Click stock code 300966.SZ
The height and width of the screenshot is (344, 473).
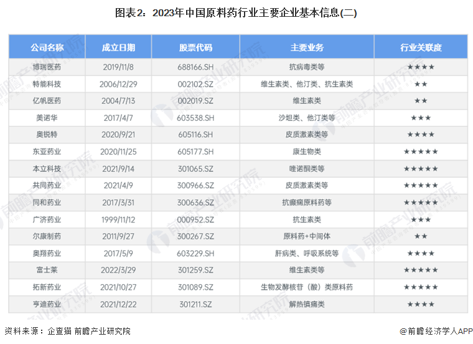click(x=195, y=186)
